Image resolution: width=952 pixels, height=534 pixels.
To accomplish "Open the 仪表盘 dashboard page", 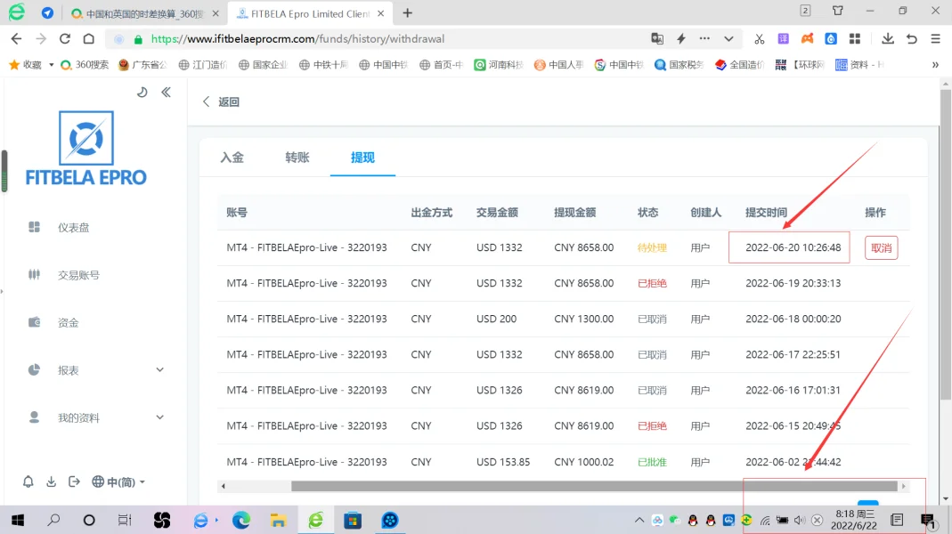I will pos(73,228).
